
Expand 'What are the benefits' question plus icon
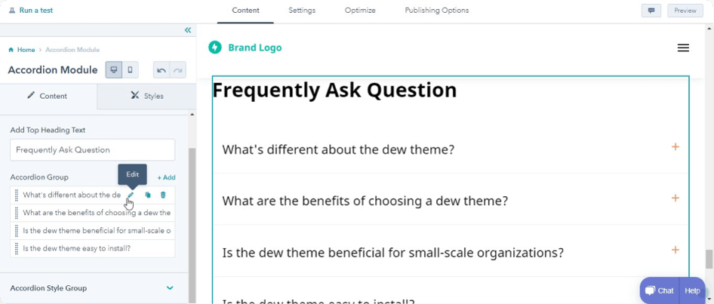click(676, 198)
